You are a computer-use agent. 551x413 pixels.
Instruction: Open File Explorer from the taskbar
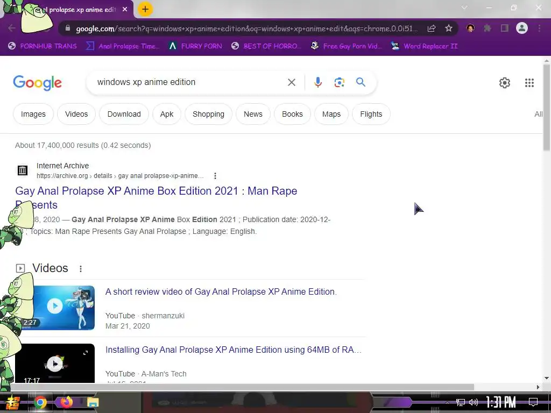(93, 402)
